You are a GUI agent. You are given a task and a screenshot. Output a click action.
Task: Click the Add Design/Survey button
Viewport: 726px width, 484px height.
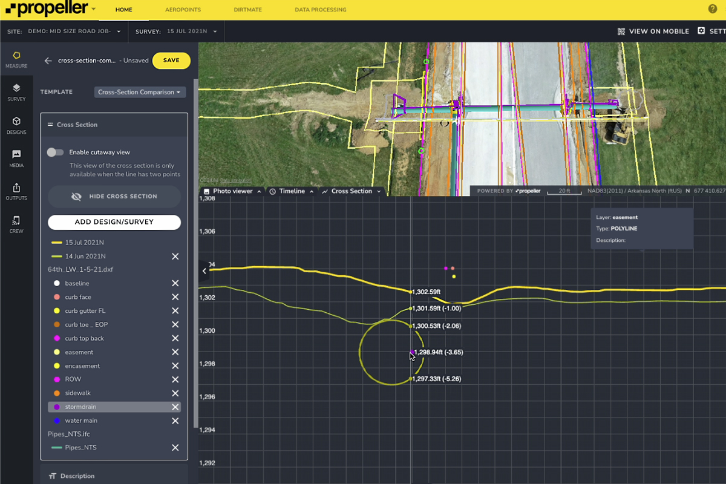point(114,222)
